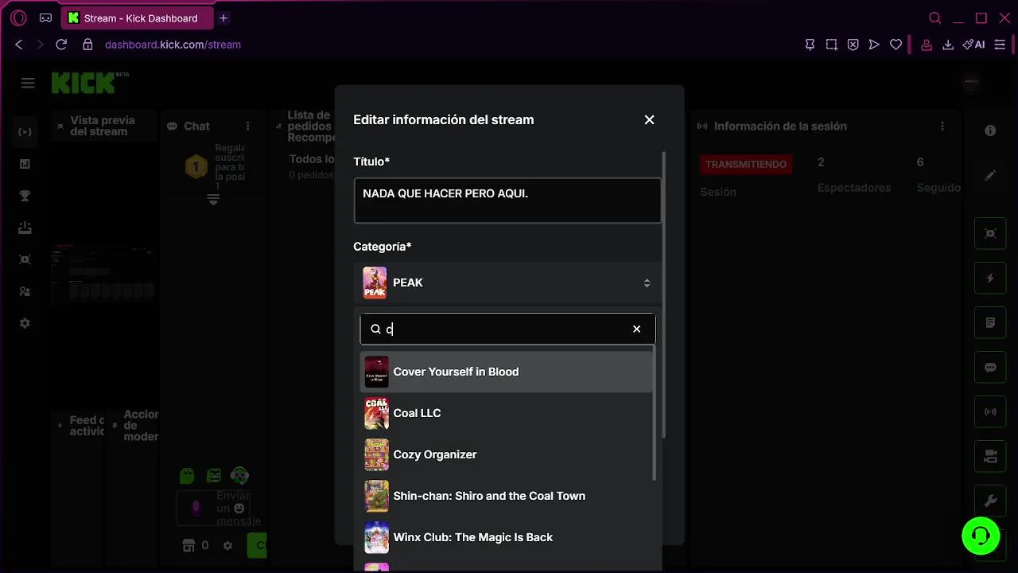The height and width of the screenshot is (573, 1018).
Task: Take a snapshot with browser toolbar icon
Action: 831,45
